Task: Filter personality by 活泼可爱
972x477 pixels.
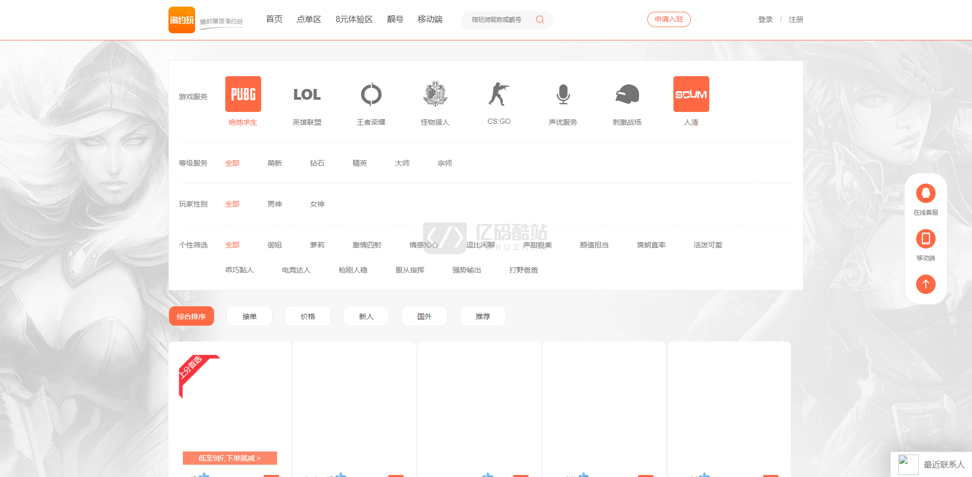Action: click(708, 245)
